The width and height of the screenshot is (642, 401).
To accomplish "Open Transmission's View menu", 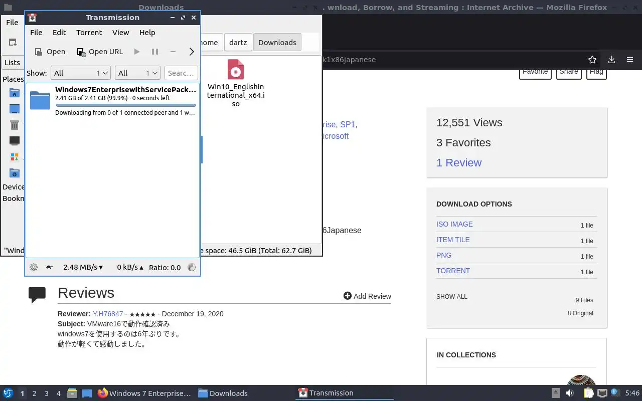I will coord(120,33).
